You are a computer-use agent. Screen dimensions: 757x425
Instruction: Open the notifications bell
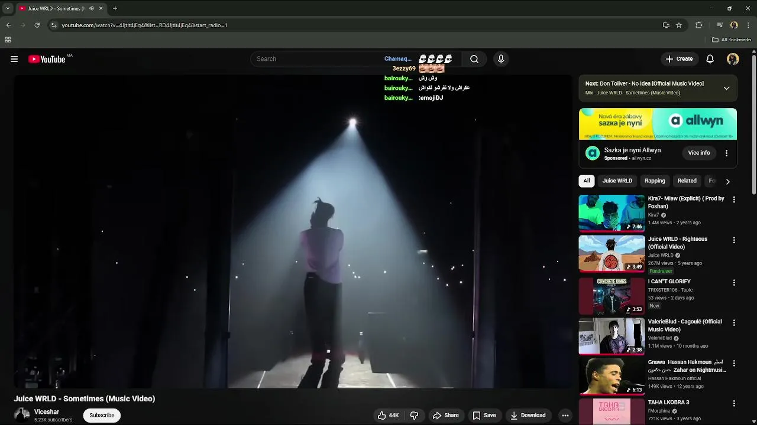click(x=710, y=59)
